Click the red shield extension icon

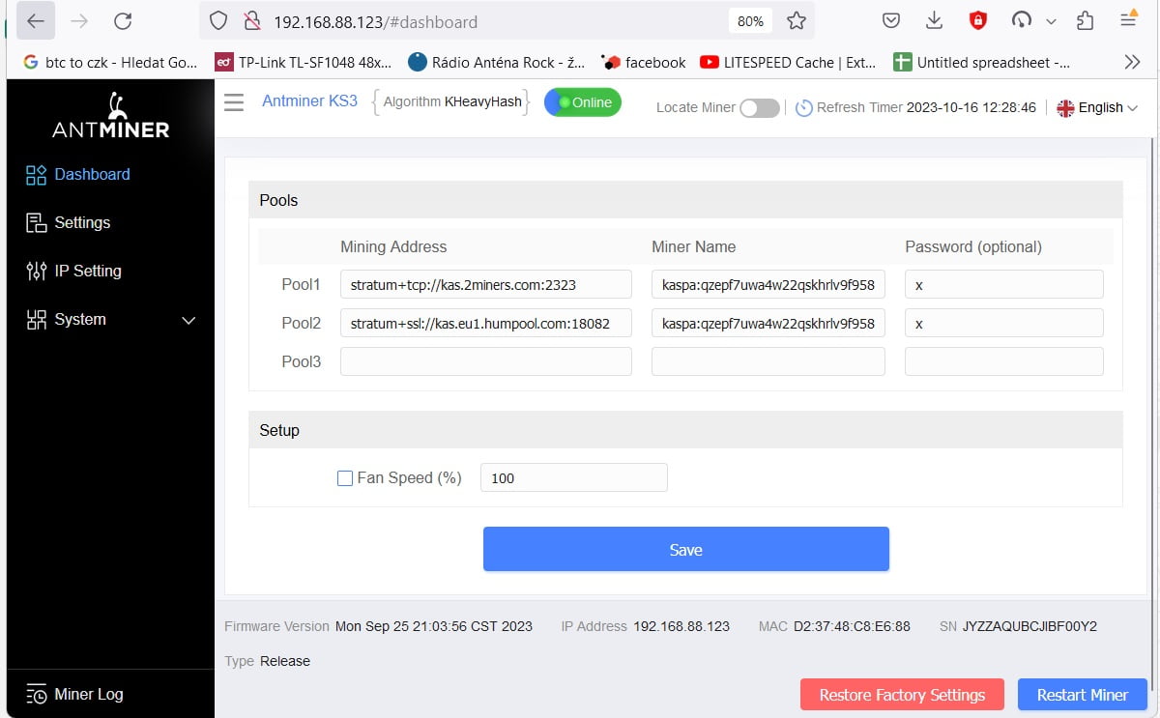978,21
